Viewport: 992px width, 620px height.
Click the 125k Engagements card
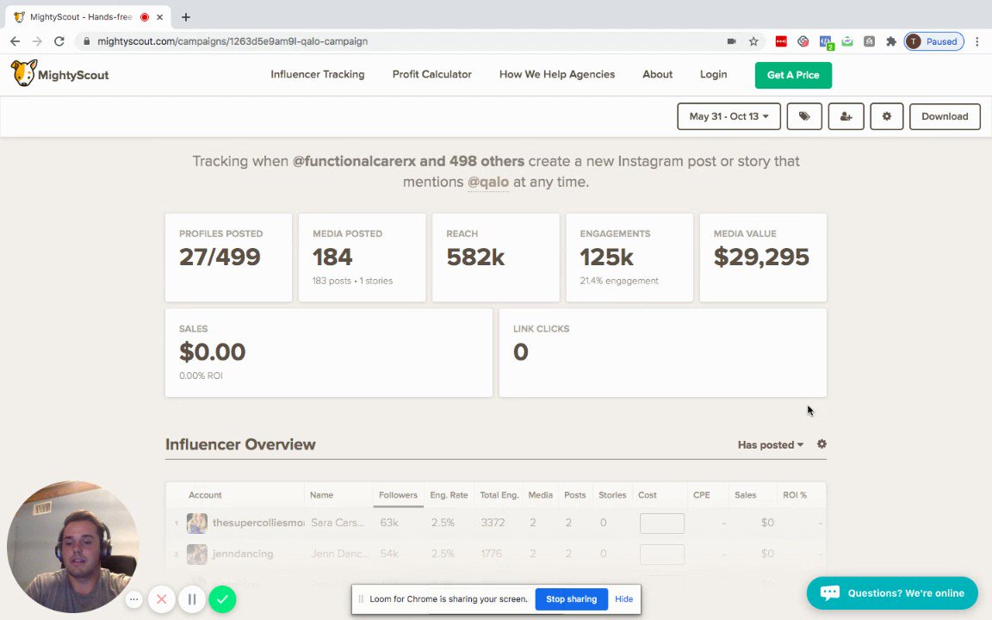click(x=629, y=257)
